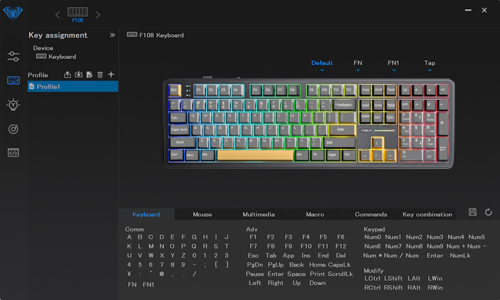
Task: Go to next device with right arrow
Action: coord(98,14)
